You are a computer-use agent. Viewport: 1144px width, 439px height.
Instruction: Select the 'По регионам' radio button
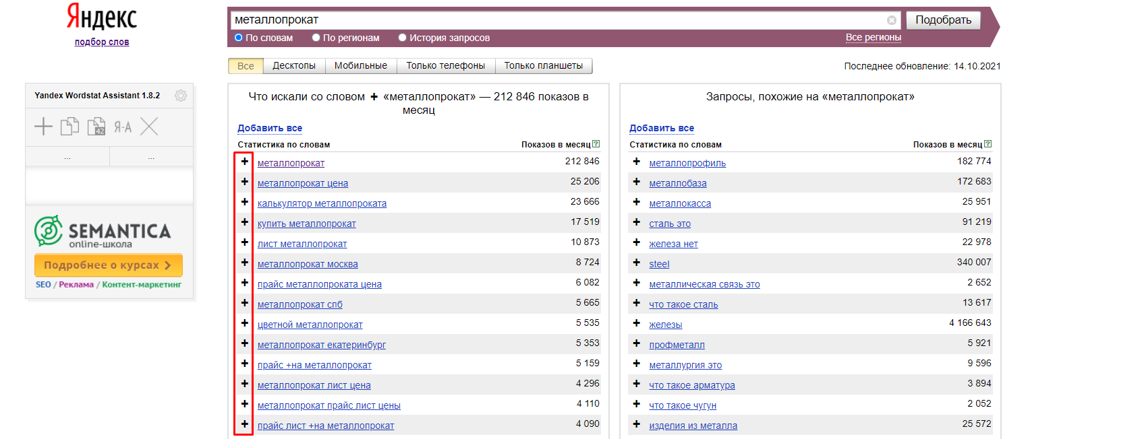click(x=316, y=38)
